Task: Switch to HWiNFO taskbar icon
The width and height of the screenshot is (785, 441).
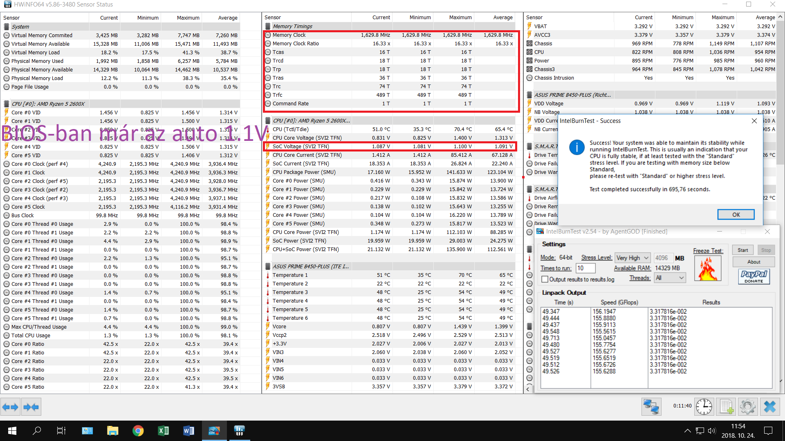Action: click(x=239, y=431)
